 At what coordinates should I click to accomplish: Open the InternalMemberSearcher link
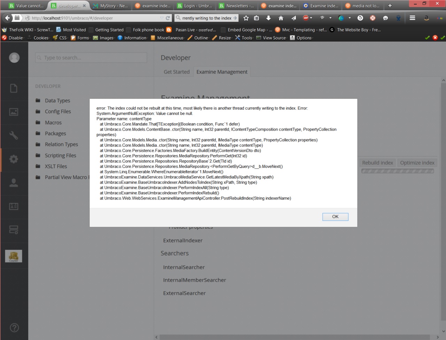pos(194,280)
